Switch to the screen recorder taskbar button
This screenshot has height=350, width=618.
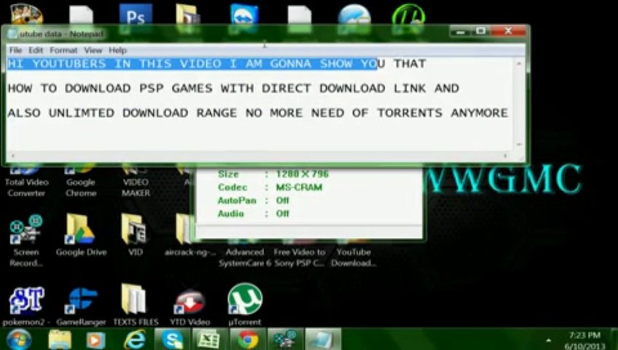pos(286,339)
